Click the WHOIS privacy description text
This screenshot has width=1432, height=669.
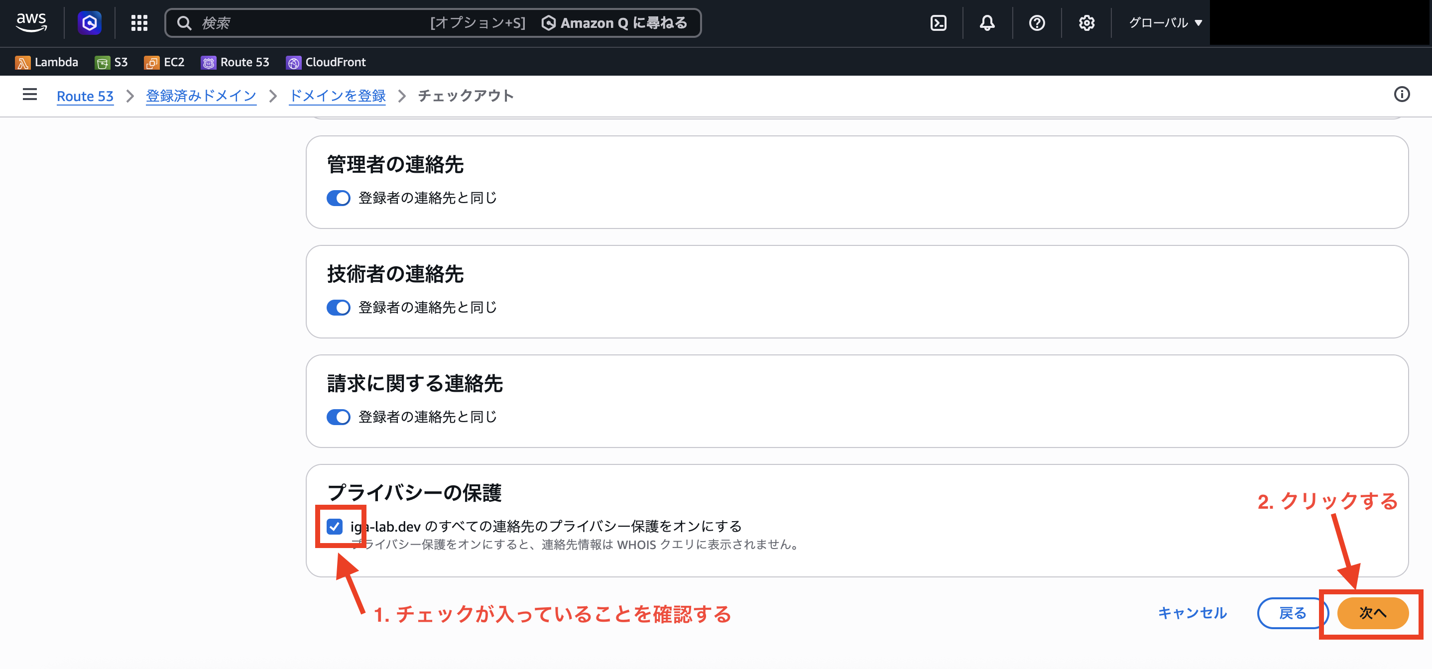pyautogui.click(x=576, y=545)
